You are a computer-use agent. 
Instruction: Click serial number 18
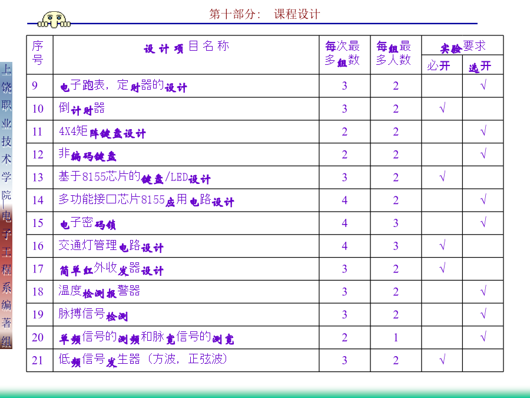38,292
